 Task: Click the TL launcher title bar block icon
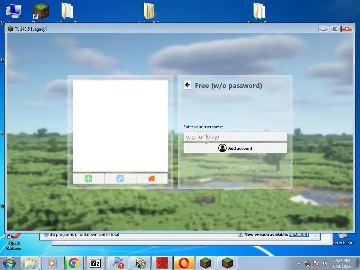click(x=10, y=29)
